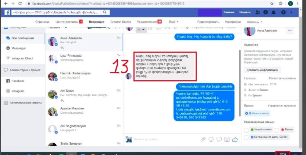Click Добавить метку button
This screenshot has height=155, width=306.
(257, 113)
